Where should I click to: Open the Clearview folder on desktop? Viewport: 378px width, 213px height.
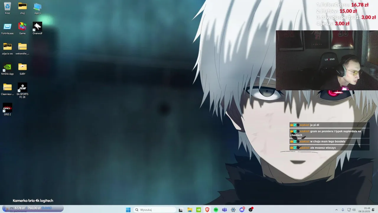coord(7,89)
